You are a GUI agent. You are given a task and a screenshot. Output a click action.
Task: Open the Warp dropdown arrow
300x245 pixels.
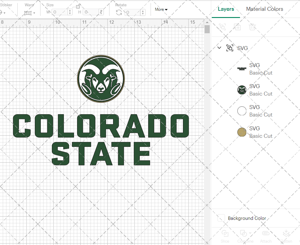34,13
